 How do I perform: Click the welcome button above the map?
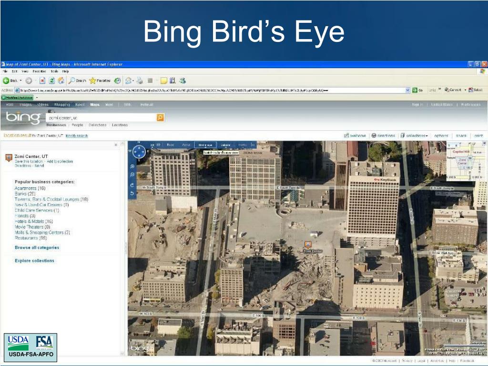355,136
